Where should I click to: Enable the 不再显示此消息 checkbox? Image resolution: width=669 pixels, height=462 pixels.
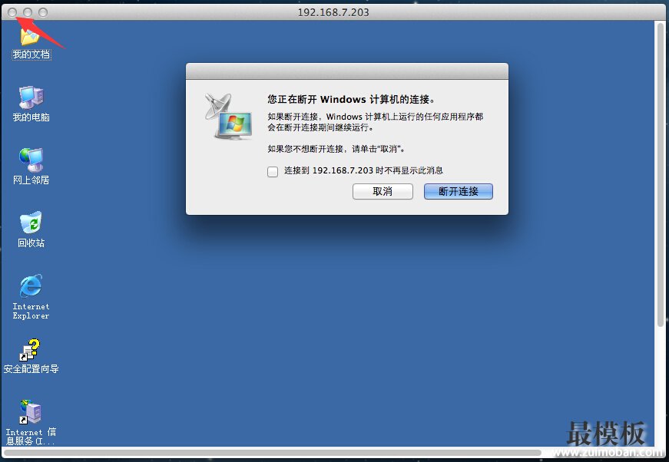click(273, 171)
